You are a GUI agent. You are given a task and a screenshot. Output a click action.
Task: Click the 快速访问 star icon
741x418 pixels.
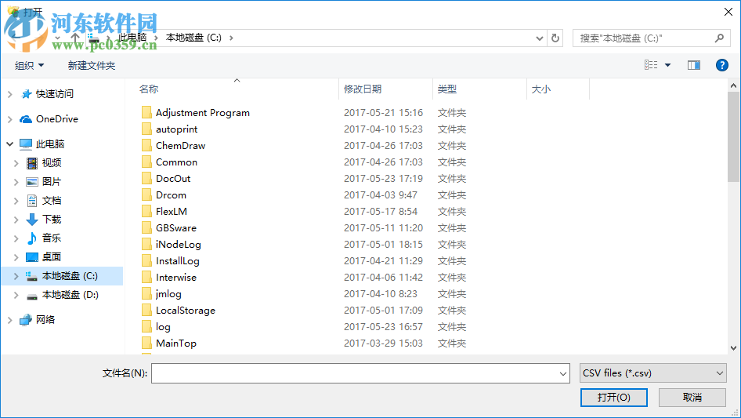27,94
